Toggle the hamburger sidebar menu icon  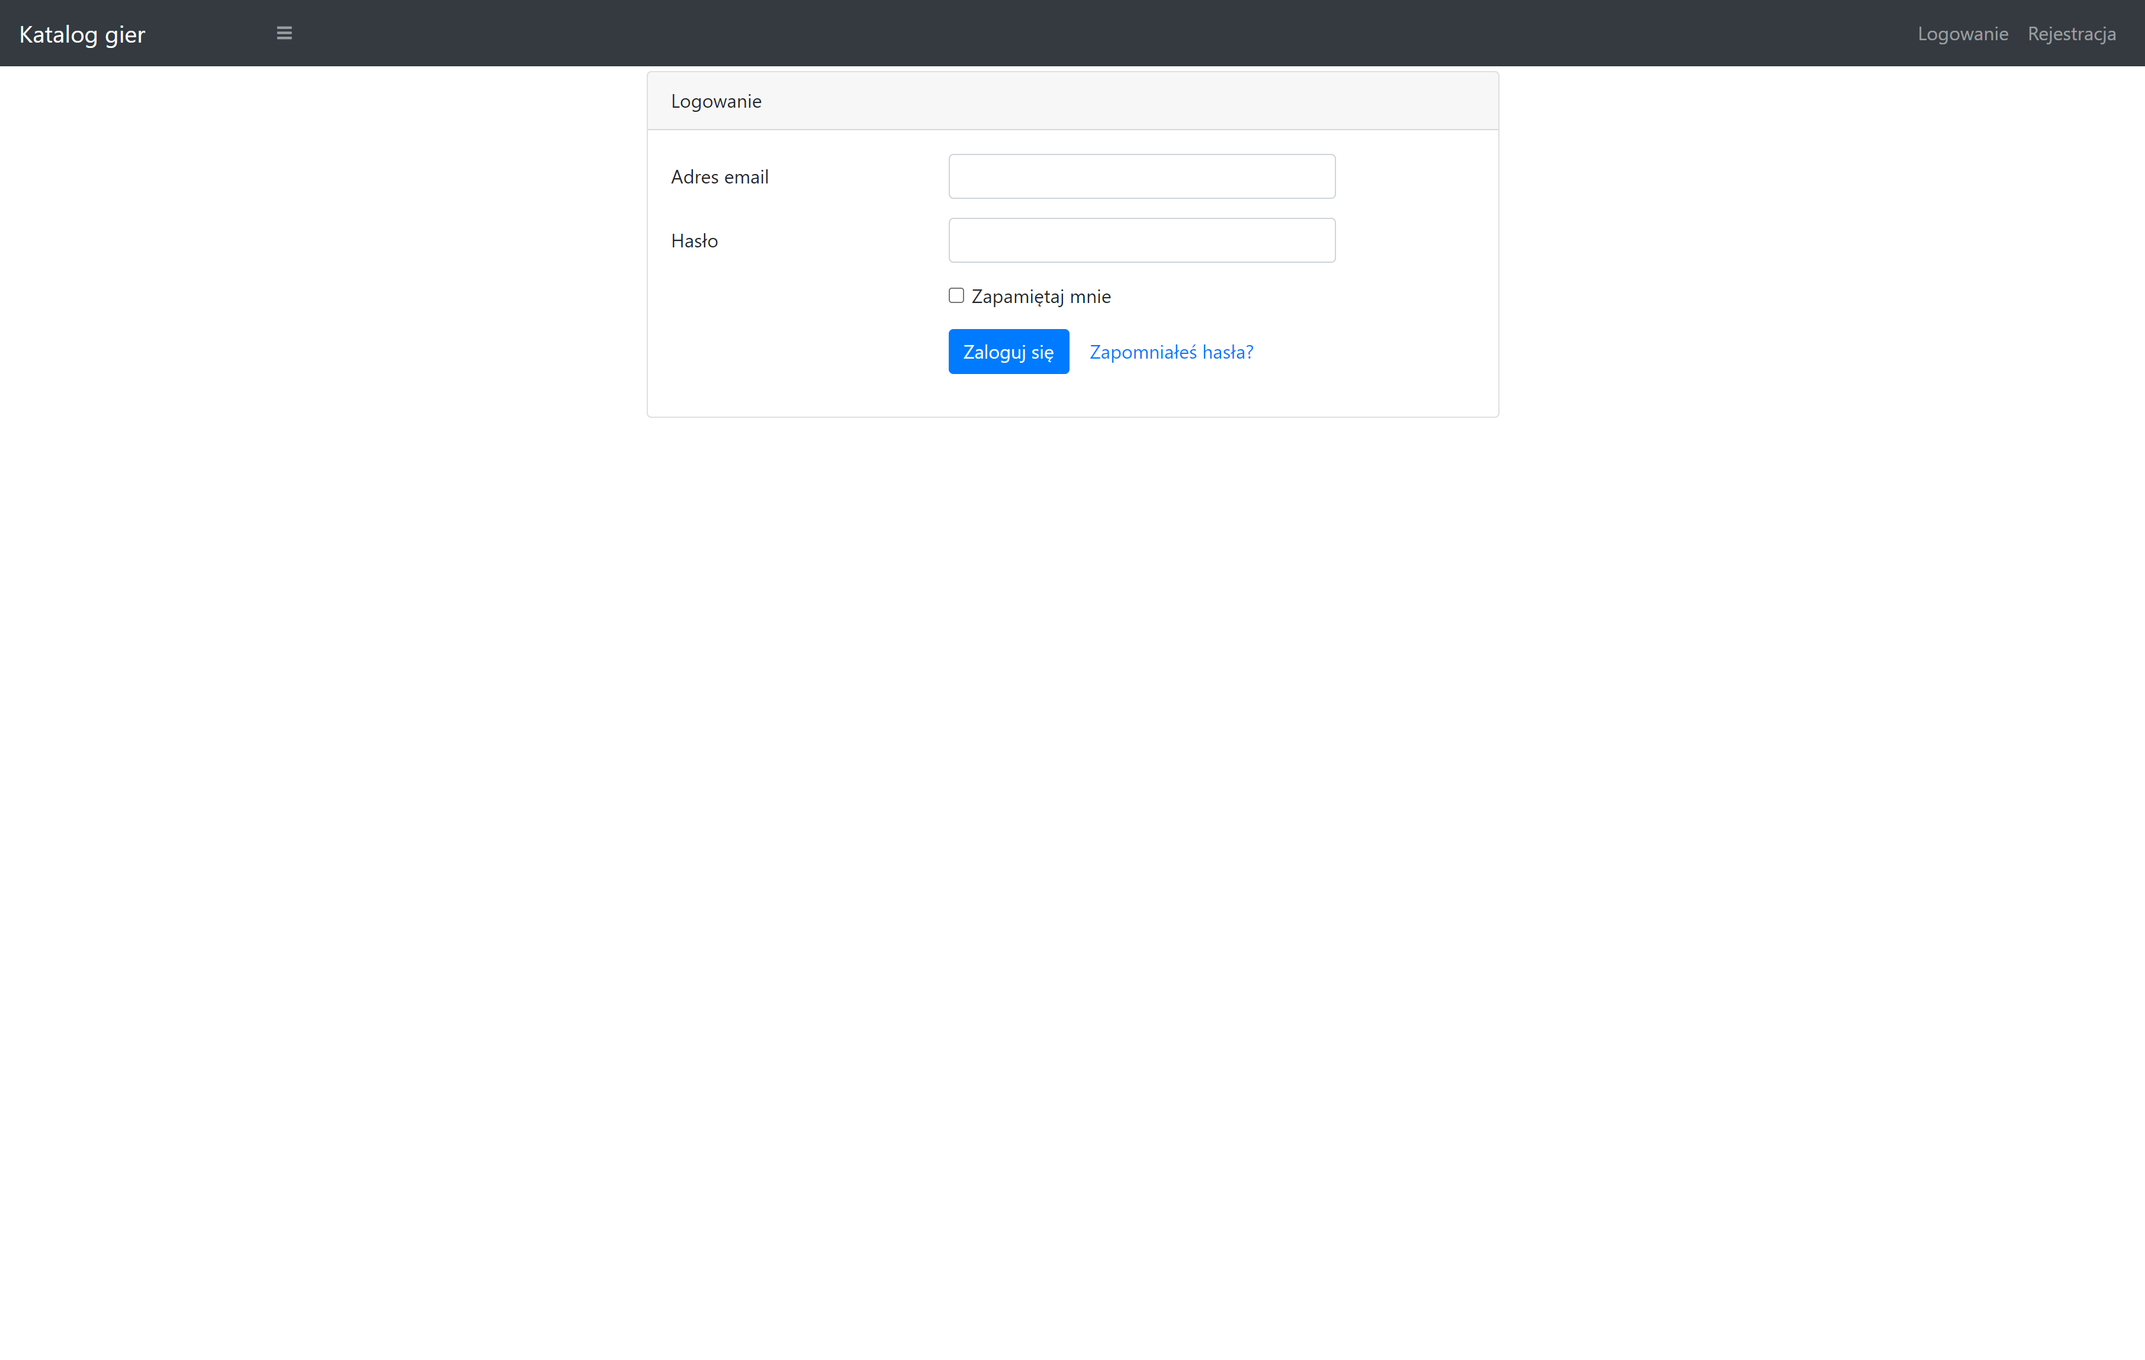pyautogui.click(x=284, y=33)
